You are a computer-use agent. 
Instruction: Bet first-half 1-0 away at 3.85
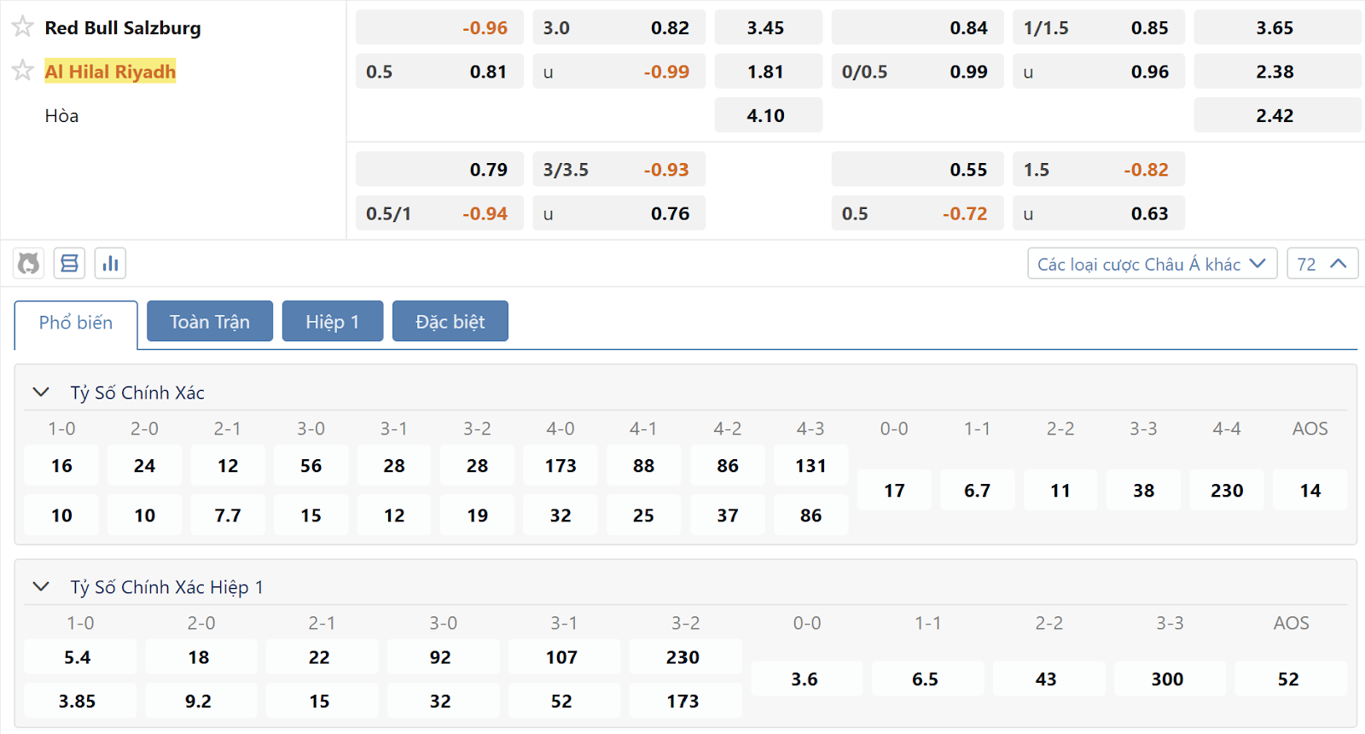pyautogui.click(x=80, y=701)
